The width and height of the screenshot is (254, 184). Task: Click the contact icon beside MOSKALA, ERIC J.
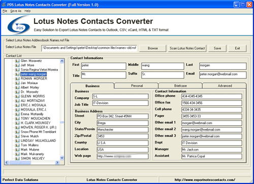(17, 109)
